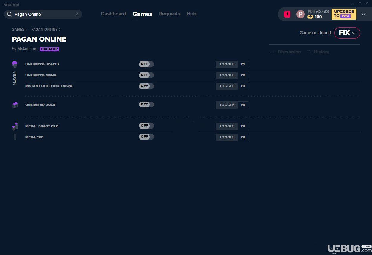This screenshot has height=255, width=372.
Task: Open the FIX dropdown button
Action: tap(347, 33)
